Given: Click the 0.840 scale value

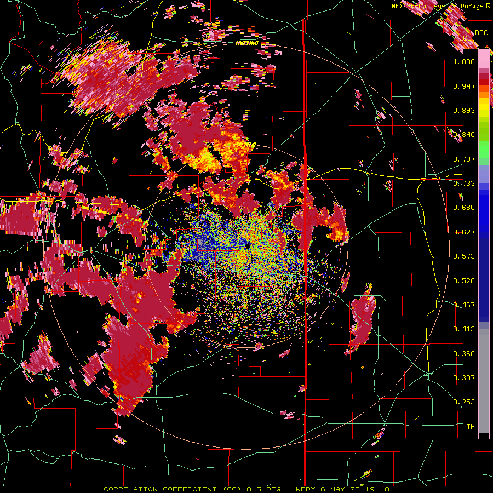Looking at the screenshot, I should coord(464,135).
